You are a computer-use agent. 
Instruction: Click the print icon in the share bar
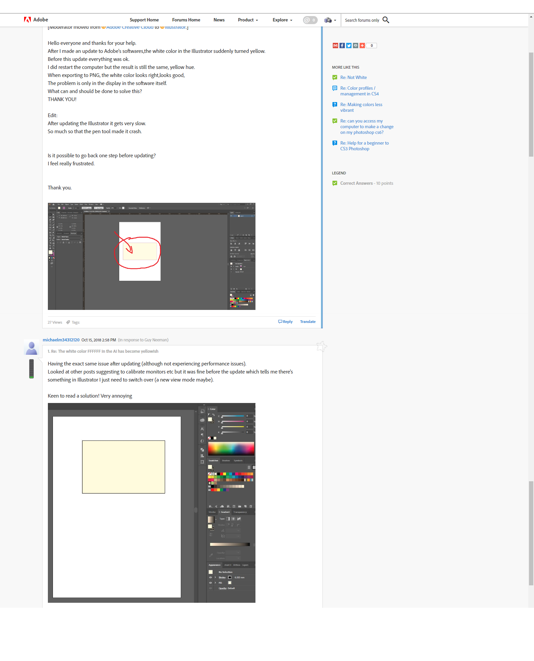(355, 46)
